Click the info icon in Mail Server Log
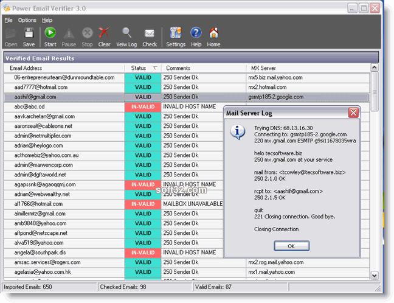Image resolution: width=394 pixels, height=303 pixels. [x=238, y=131]
